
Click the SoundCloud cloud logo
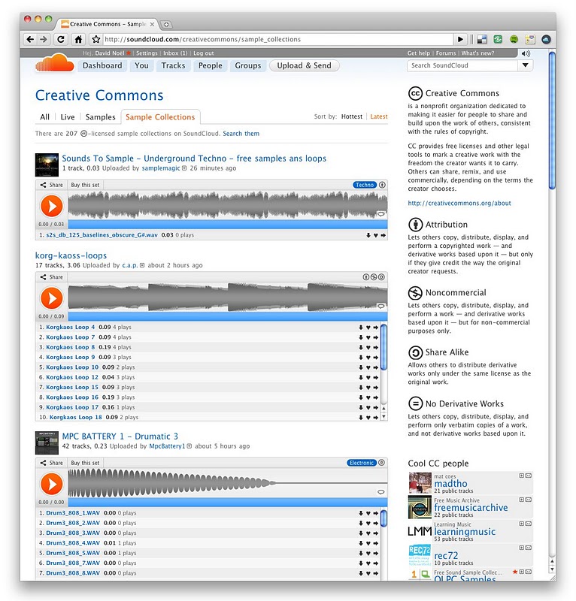tap(54, 63)
